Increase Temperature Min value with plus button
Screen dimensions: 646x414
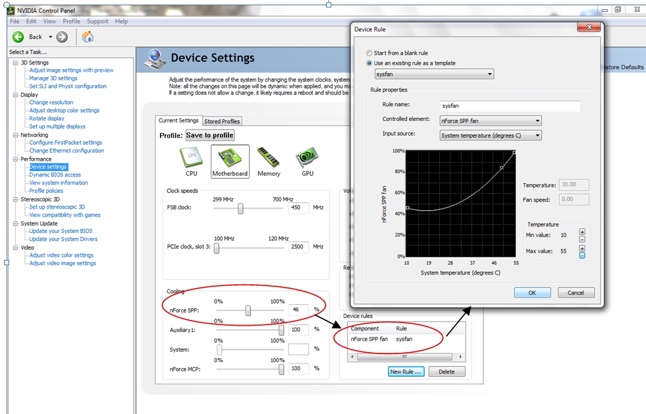pos(582,232)
